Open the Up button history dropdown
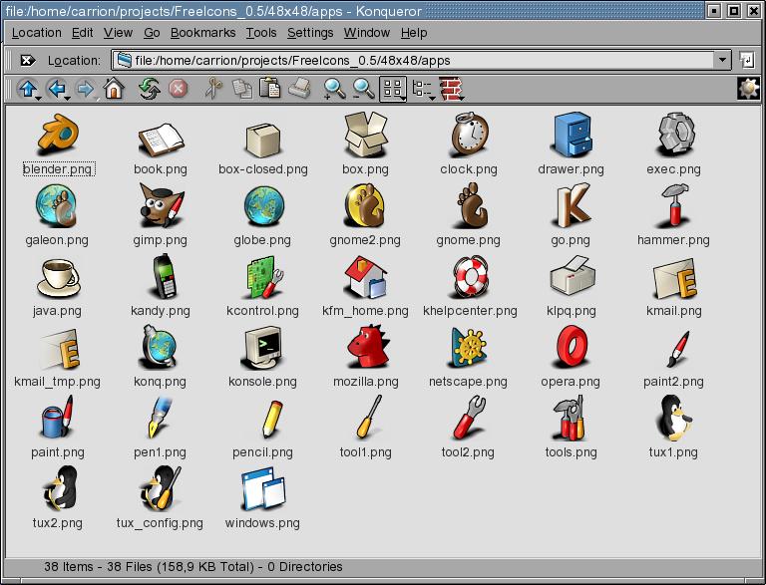Viewport: 766px width, 585px height. point(39,99)
